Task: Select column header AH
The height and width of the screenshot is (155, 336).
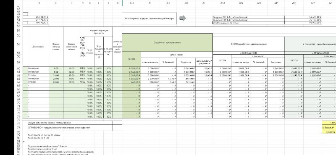Action: 131,3
